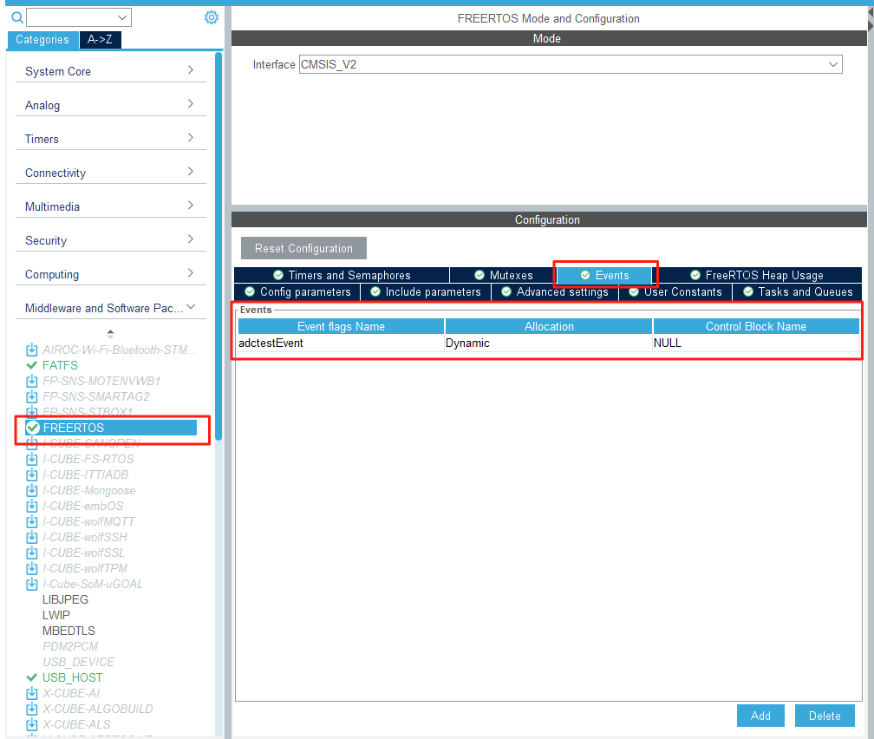Select MBEDTLS in the middleware list
Viewport: 874px width, 739px height.
coord(68,631)
